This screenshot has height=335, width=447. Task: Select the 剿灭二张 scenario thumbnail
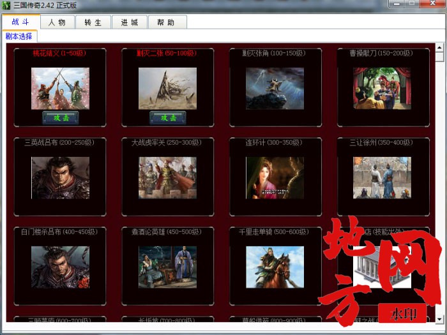[167, 88]
